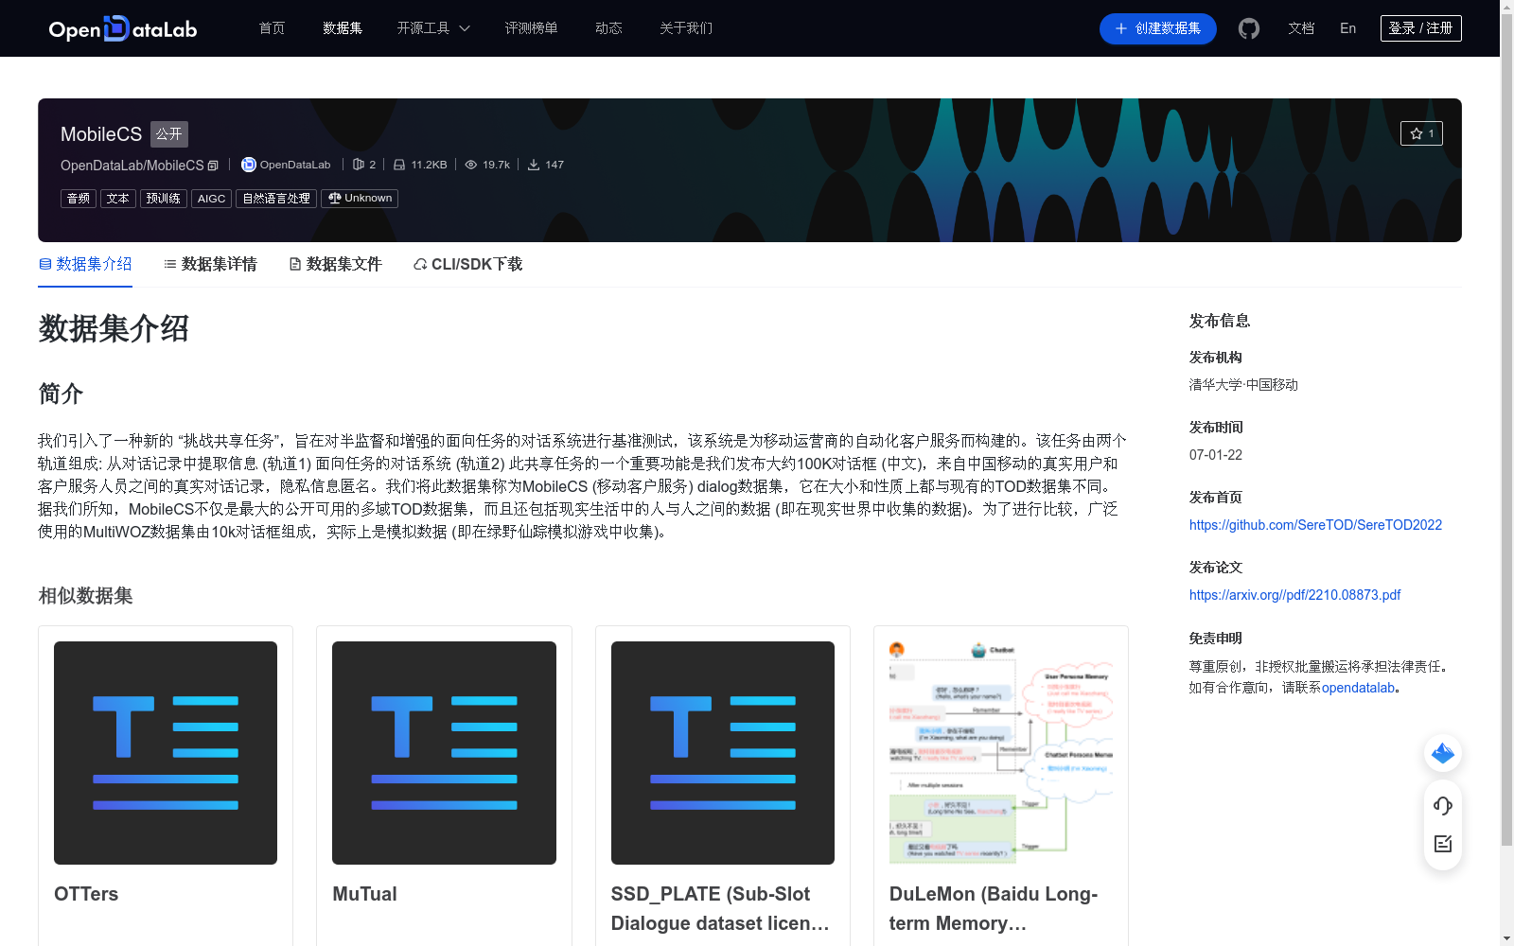Open 数据集 navigation item
This screenshot has height=946, width=1514.
pos(343,28)
